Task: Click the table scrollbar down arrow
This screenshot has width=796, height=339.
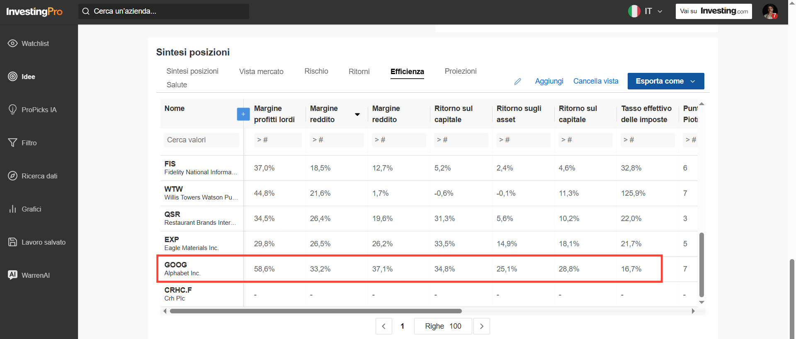Action: (701, 302)
